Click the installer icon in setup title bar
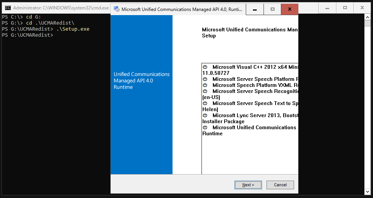373x198 pixels. click(x=117, y=9)
